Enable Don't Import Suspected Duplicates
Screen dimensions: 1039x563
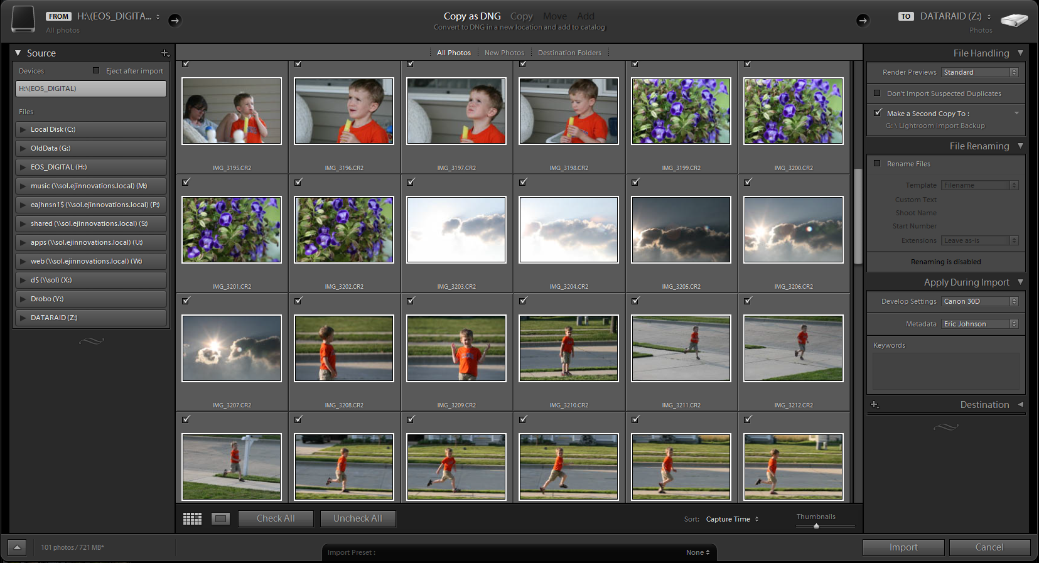coord(877,94)
